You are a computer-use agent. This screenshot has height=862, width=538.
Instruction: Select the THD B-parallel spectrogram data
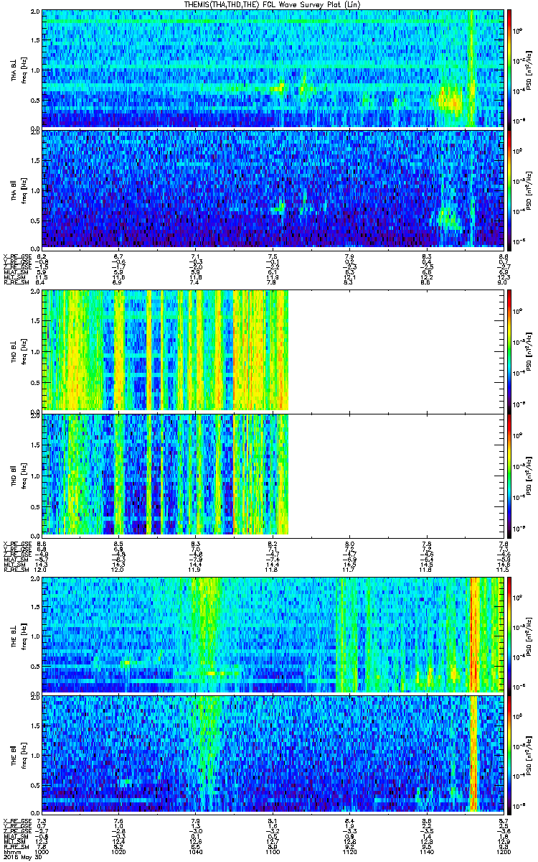click(165, 474)
